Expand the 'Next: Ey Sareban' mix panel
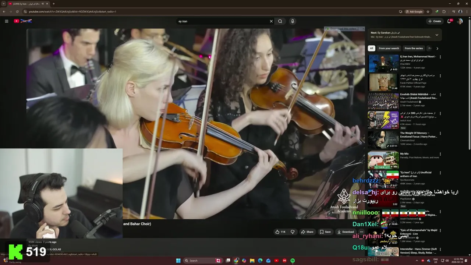The image size is (471, 265). (x=437, y=35)
